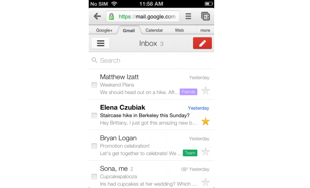Open the Calendar tab
The width and height of the screenshot is (310, 188).
click(154, 31)
